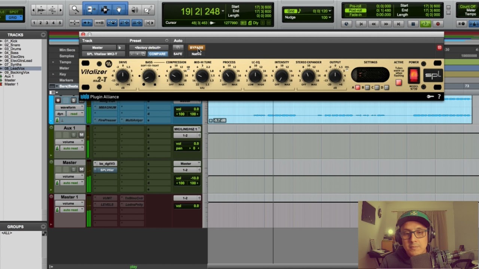Flip the Vitalizer red POWER switch
The image size is (479, 269).
(414, 76)
